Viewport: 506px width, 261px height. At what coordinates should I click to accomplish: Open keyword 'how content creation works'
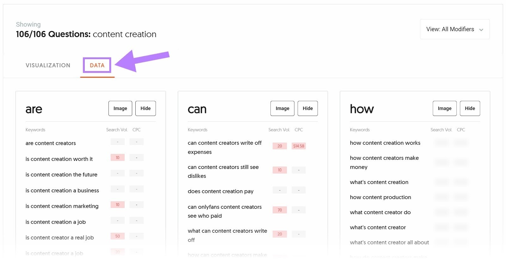[385, 143]
